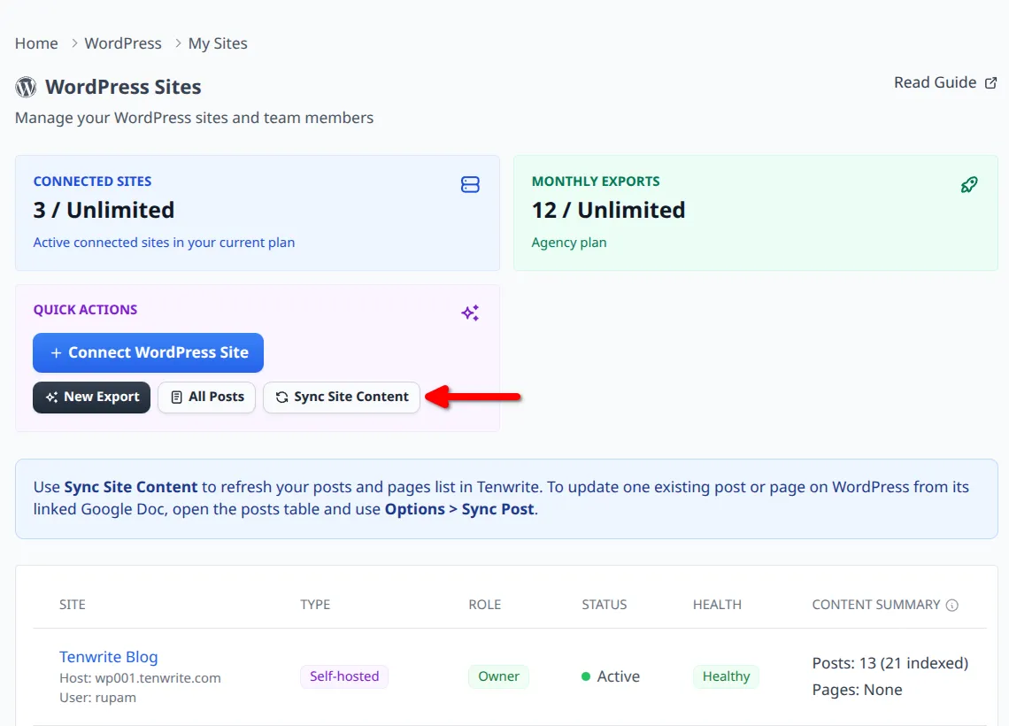
Task: Click the WordPress Sites page heading
Action: 124,87
